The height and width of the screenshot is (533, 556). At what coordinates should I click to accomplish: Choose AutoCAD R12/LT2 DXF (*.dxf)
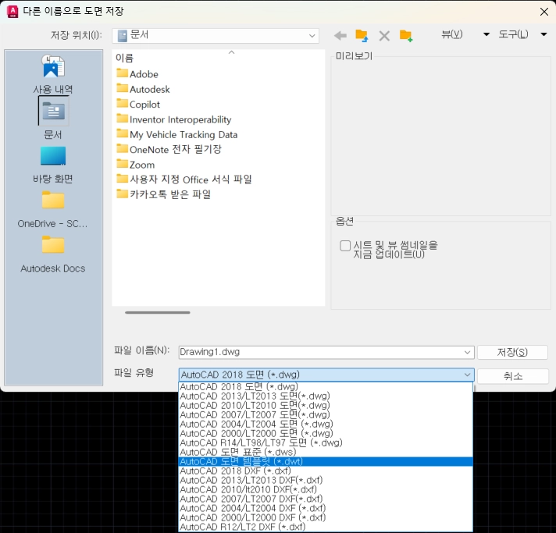326,527
